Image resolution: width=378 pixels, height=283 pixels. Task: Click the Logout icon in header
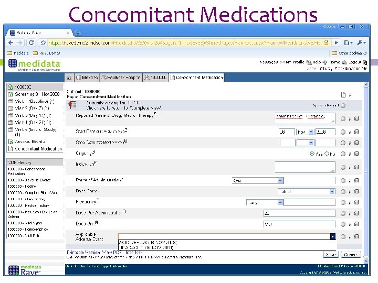365,62
